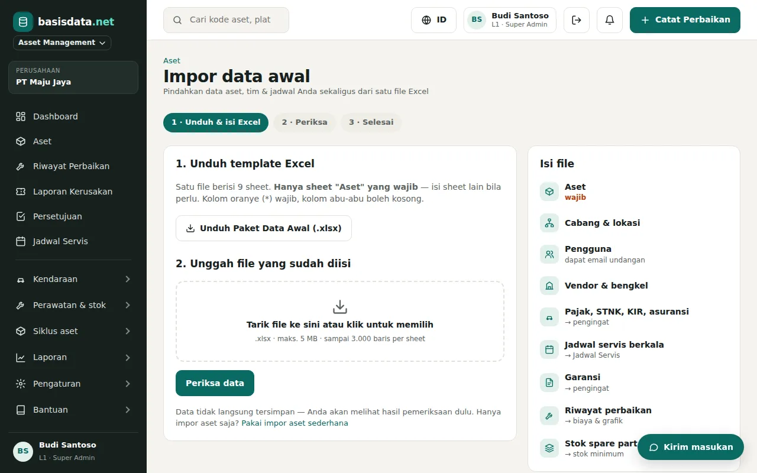Click the Kirim masukan feedback button
The image size is (757, 473).
coord(691,447)
